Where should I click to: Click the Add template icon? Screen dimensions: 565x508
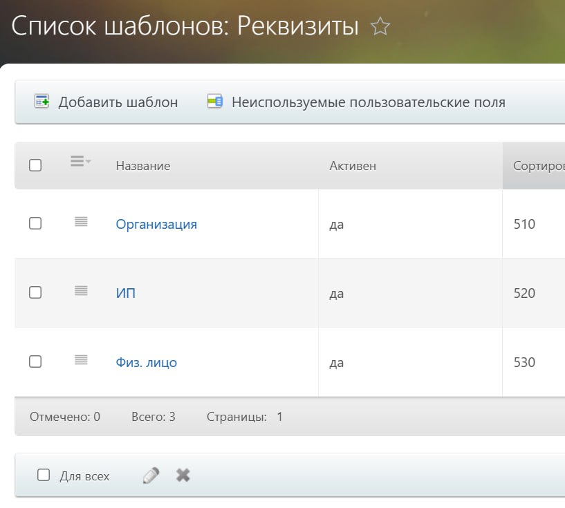(x=41, y=102)
